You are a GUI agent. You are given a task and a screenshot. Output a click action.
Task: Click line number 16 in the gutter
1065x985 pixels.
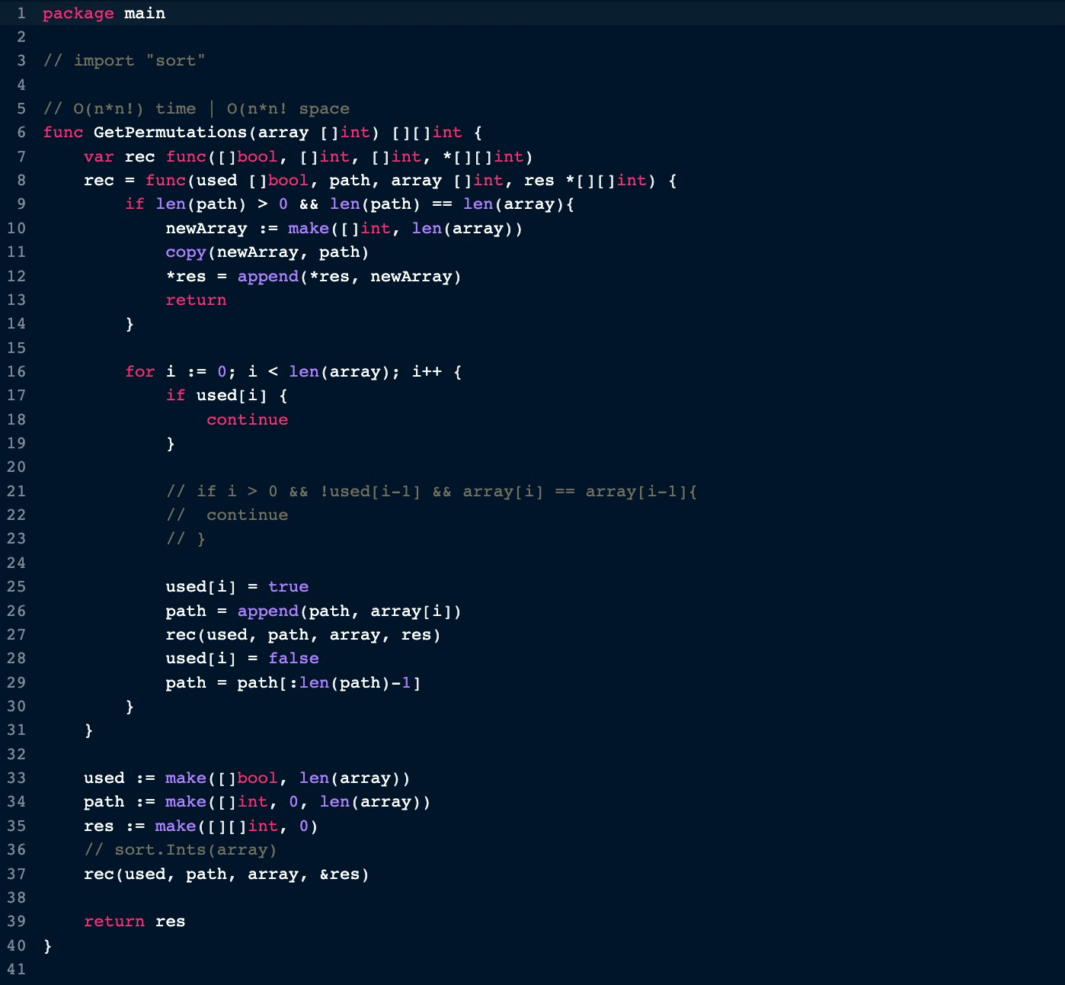(16, 372)
